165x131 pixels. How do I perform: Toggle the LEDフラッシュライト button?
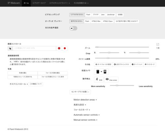pyautogui.click(x=121, y=64)
